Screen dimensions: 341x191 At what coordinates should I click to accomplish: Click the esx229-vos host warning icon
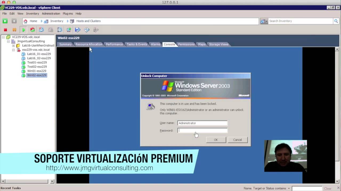click(x=18, y=50)
